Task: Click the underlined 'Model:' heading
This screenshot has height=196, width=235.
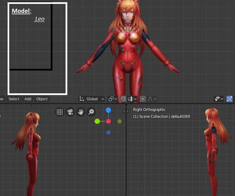Action: [x=22, y=11]
